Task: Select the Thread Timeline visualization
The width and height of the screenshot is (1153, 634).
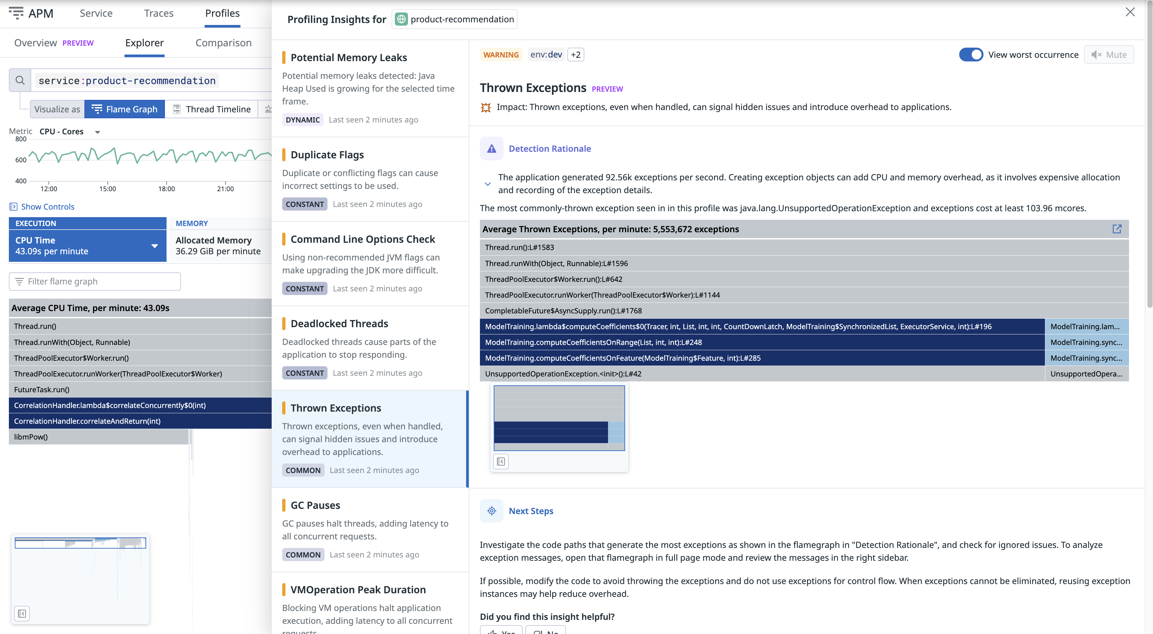Action: click(211, 109)
